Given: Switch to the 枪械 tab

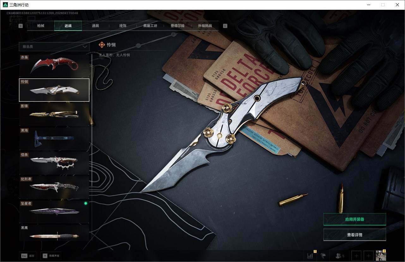Looking at the screenshot, I should [x=41, y=26].
